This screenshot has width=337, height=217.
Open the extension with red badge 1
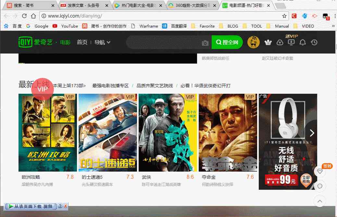click(326, 16)
